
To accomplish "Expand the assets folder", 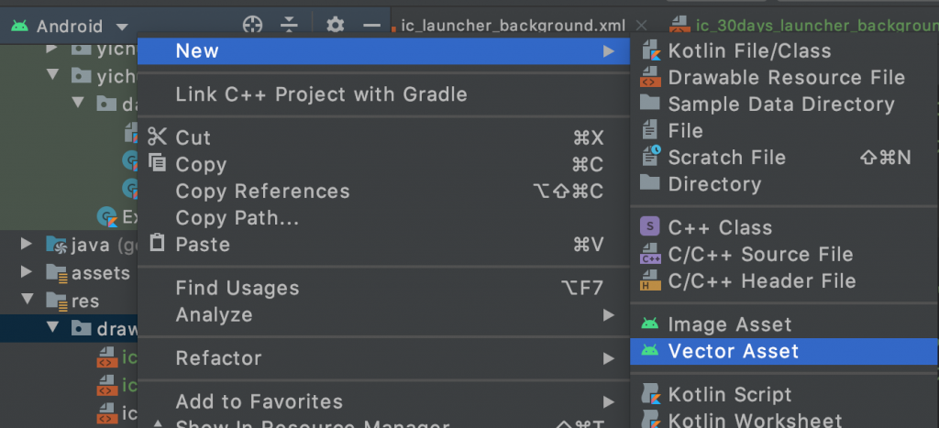I will click(x=28, y=273).
